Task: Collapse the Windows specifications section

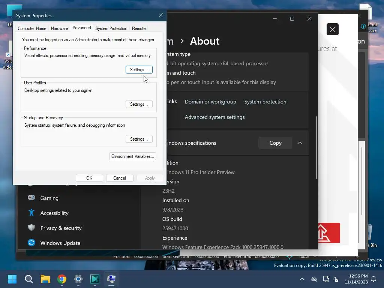Action: pyautogui.click(x=300, y=143)
